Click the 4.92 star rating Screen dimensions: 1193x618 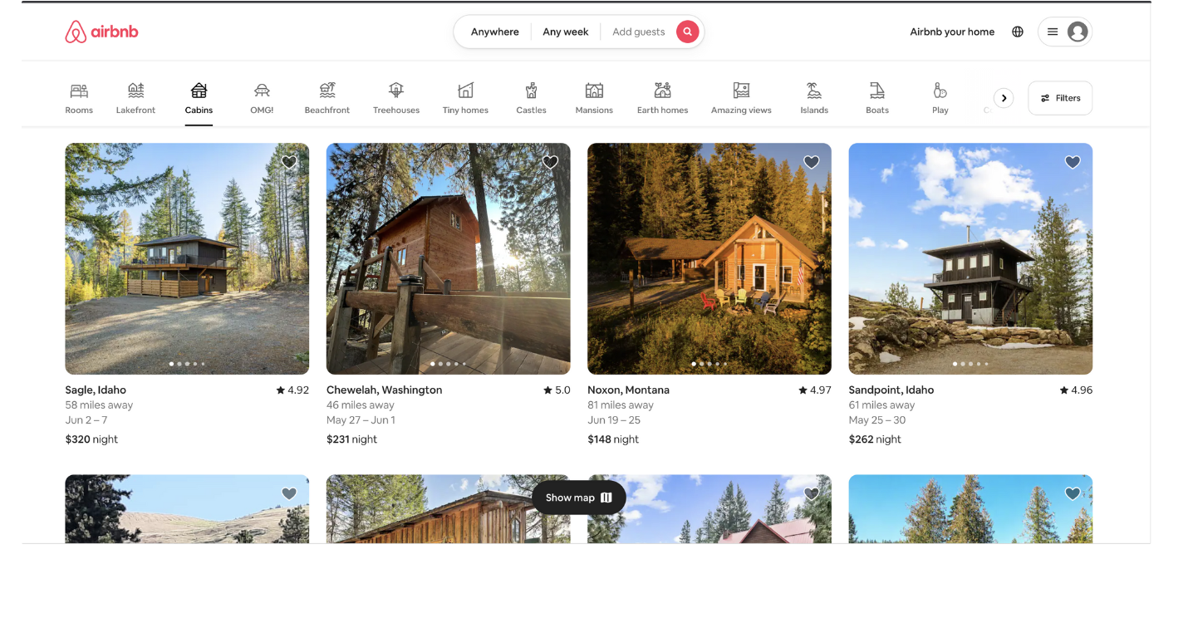292,390
